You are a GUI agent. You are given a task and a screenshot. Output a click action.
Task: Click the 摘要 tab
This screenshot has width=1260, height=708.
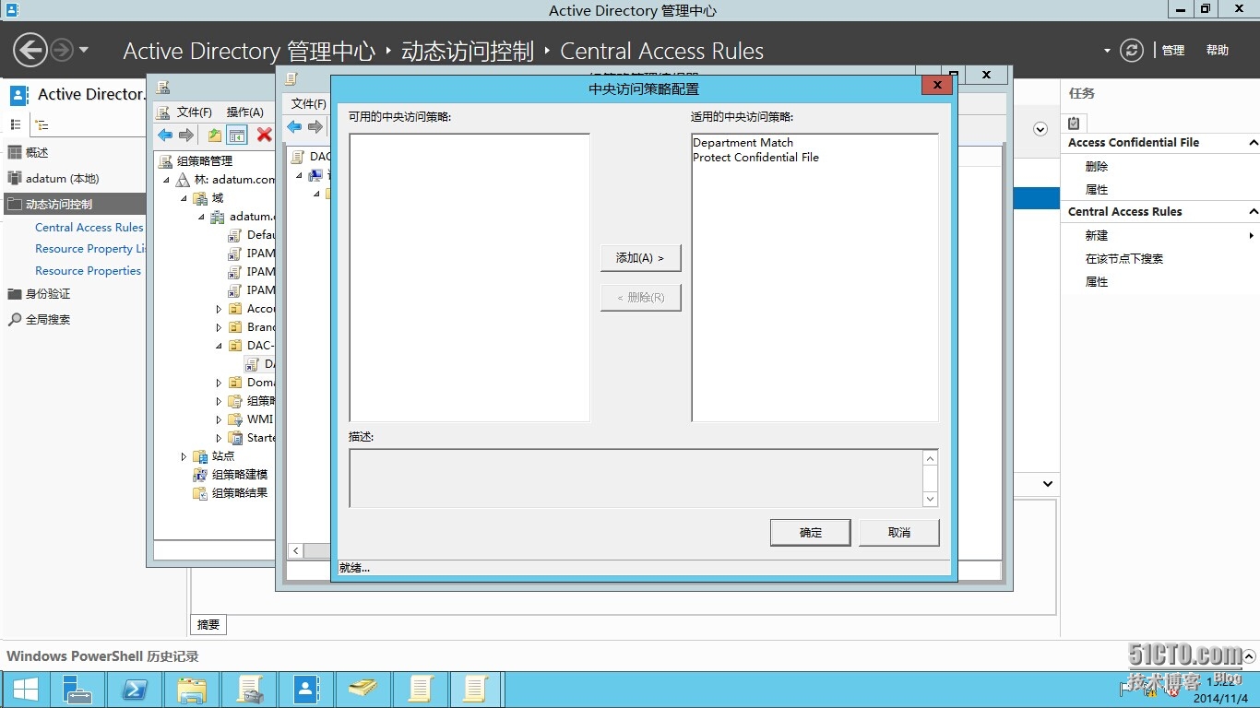pyautogui.click(x=208, y=624)
